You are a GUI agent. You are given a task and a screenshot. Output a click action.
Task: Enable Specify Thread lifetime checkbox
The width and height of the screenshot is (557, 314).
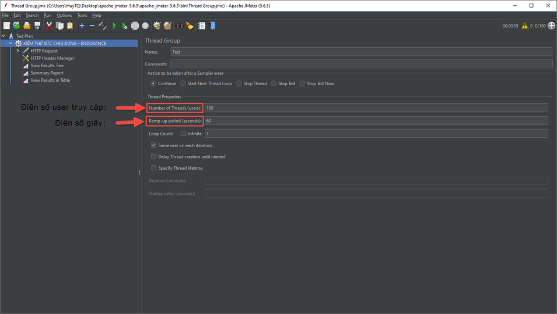tap(154, 168)
